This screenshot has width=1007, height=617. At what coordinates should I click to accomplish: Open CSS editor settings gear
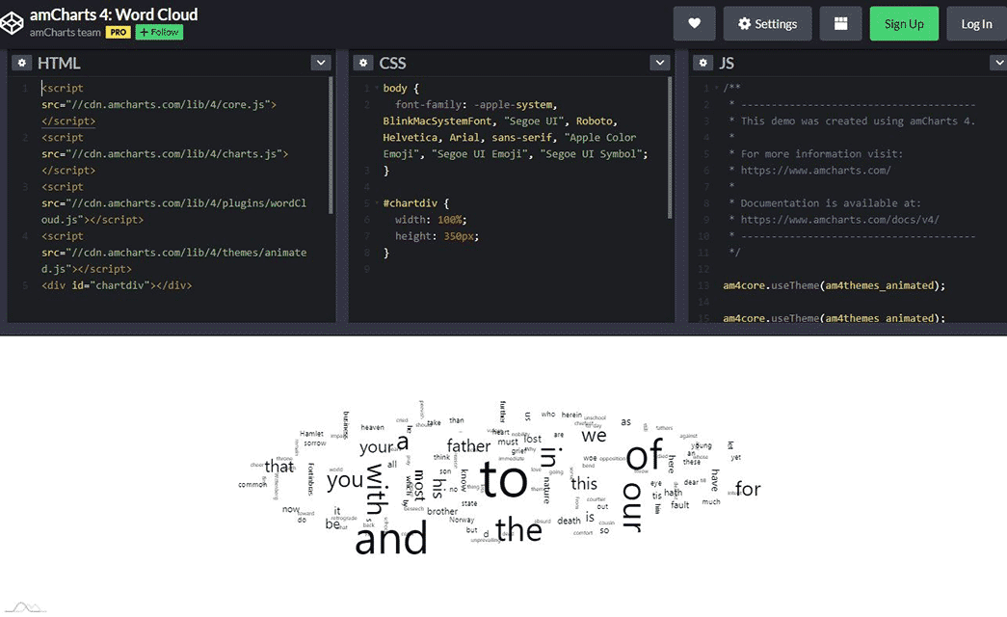click(x=363, y=63)
